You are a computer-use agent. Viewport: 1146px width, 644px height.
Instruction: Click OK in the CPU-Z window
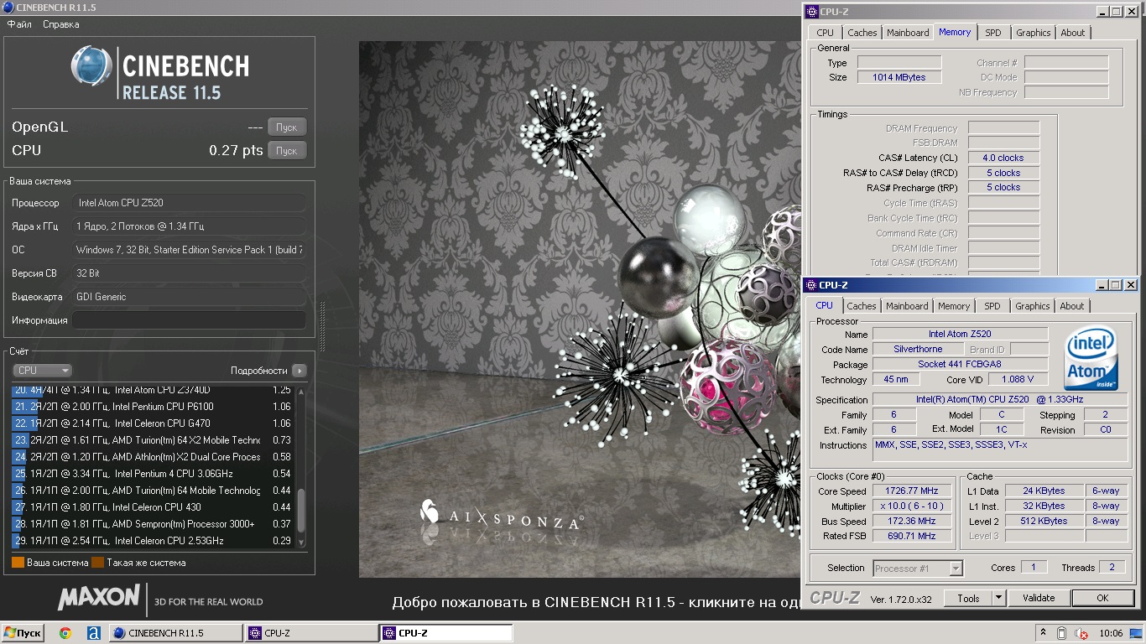[1102, 598]
